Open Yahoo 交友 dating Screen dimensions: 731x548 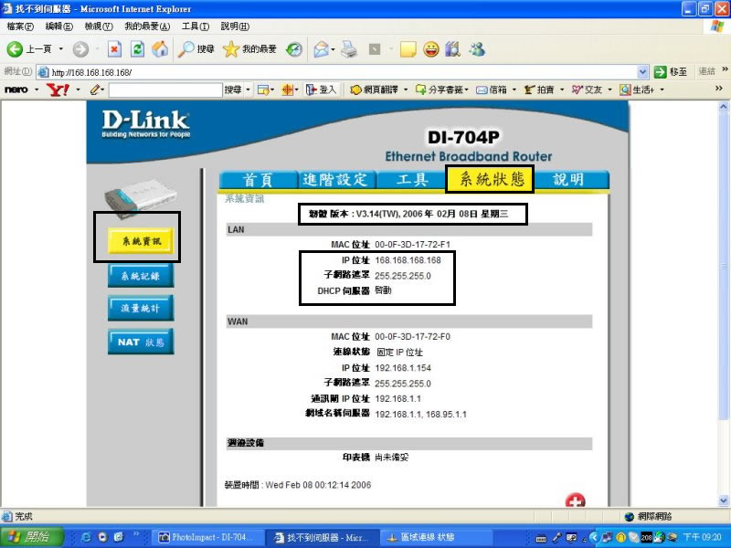coord(587,90)
